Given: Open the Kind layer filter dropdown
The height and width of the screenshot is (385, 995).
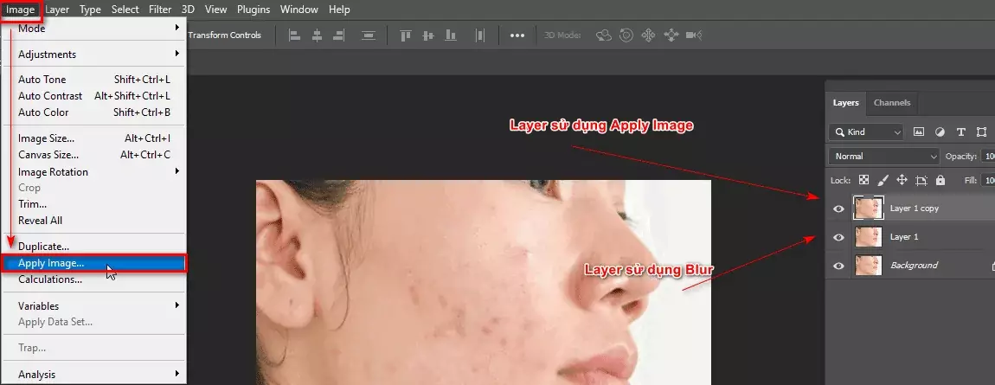Looking at the screenshot, I should pyautogui.click(x=865, y=132).
